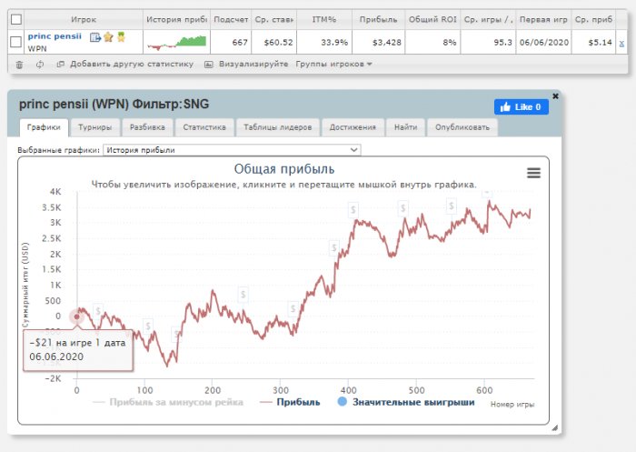636x452 pixels.
Task: Click the highlighted first game data point
Action: [76, 316]
